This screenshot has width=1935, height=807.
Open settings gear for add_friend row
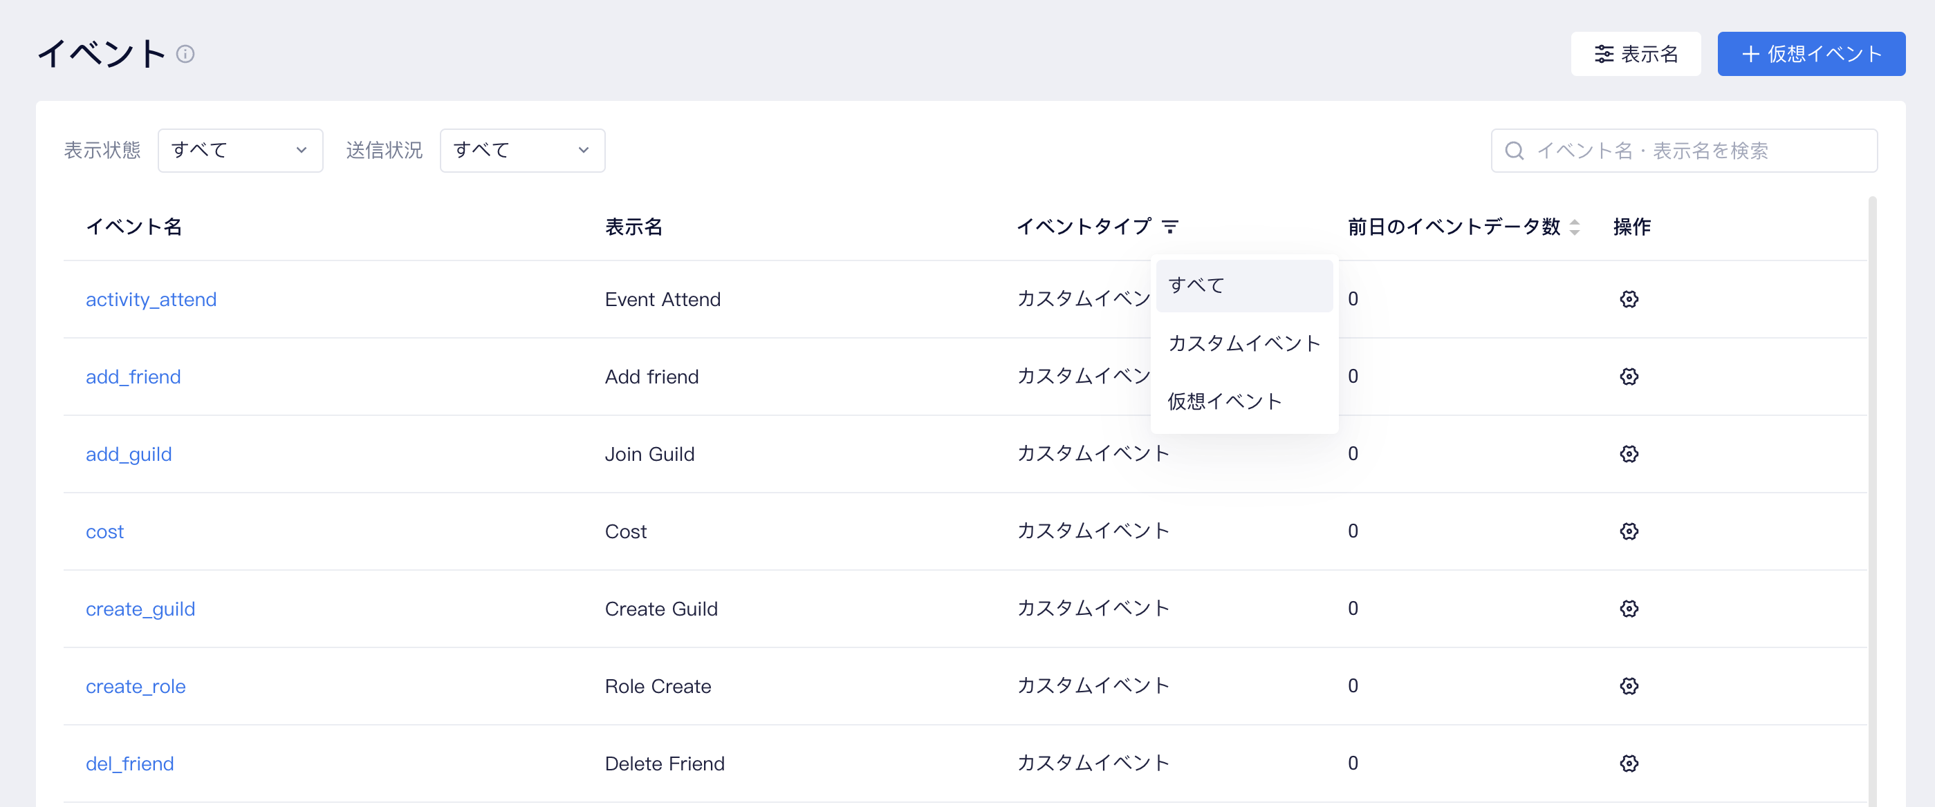[x=1629, y=376]
